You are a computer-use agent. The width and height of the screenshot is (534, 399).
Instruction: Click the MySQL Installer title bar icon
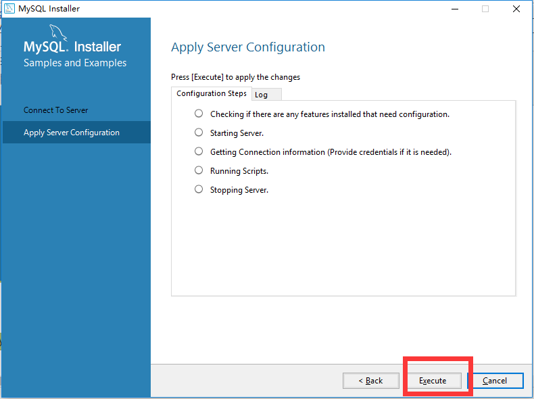point(9,9)
